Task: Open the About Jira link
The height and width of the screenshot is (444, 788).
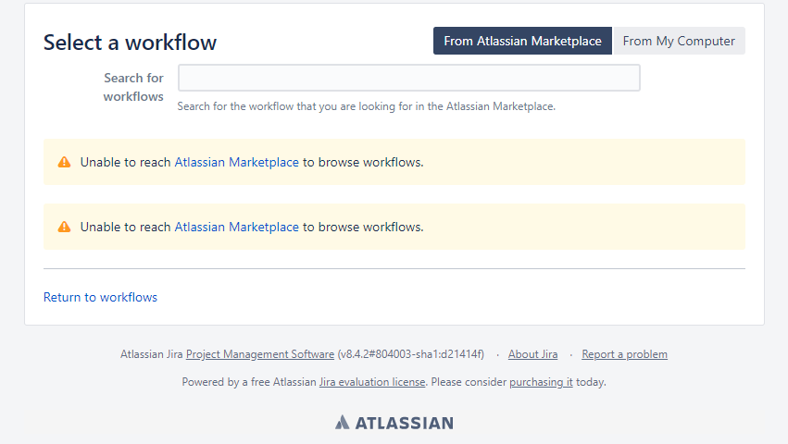Action: pos(532,354)
